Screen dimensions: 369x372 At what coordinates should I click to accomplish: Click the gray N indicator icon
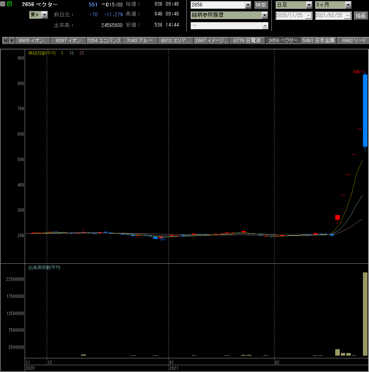tap(3, 4)
